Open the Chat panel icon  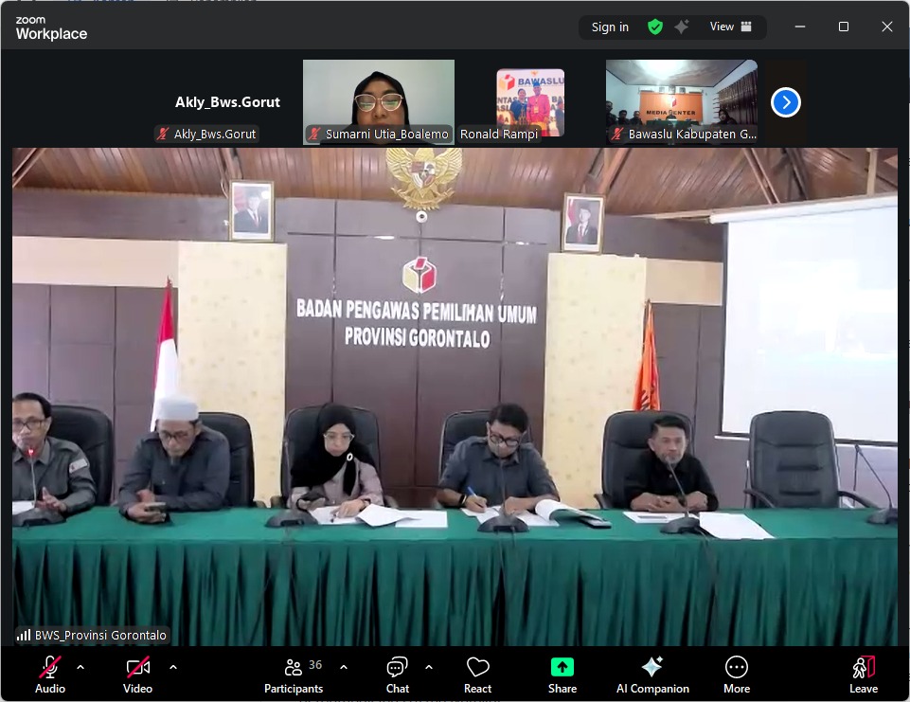[x=397, y=667]
